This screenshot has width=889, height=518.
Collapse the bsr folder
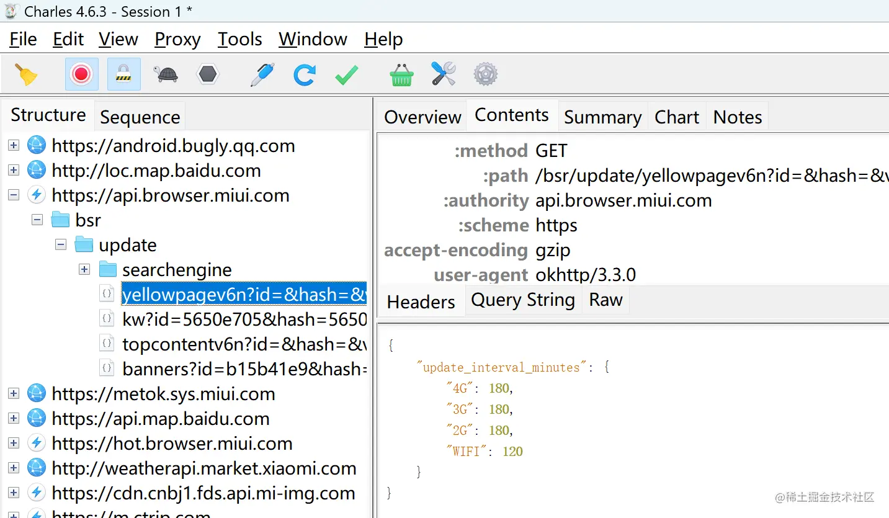click(37, 220)
